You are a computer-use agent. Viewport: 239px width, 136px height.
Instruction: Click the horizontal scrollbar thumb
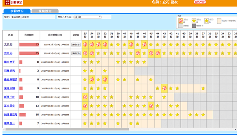[67, 129]
